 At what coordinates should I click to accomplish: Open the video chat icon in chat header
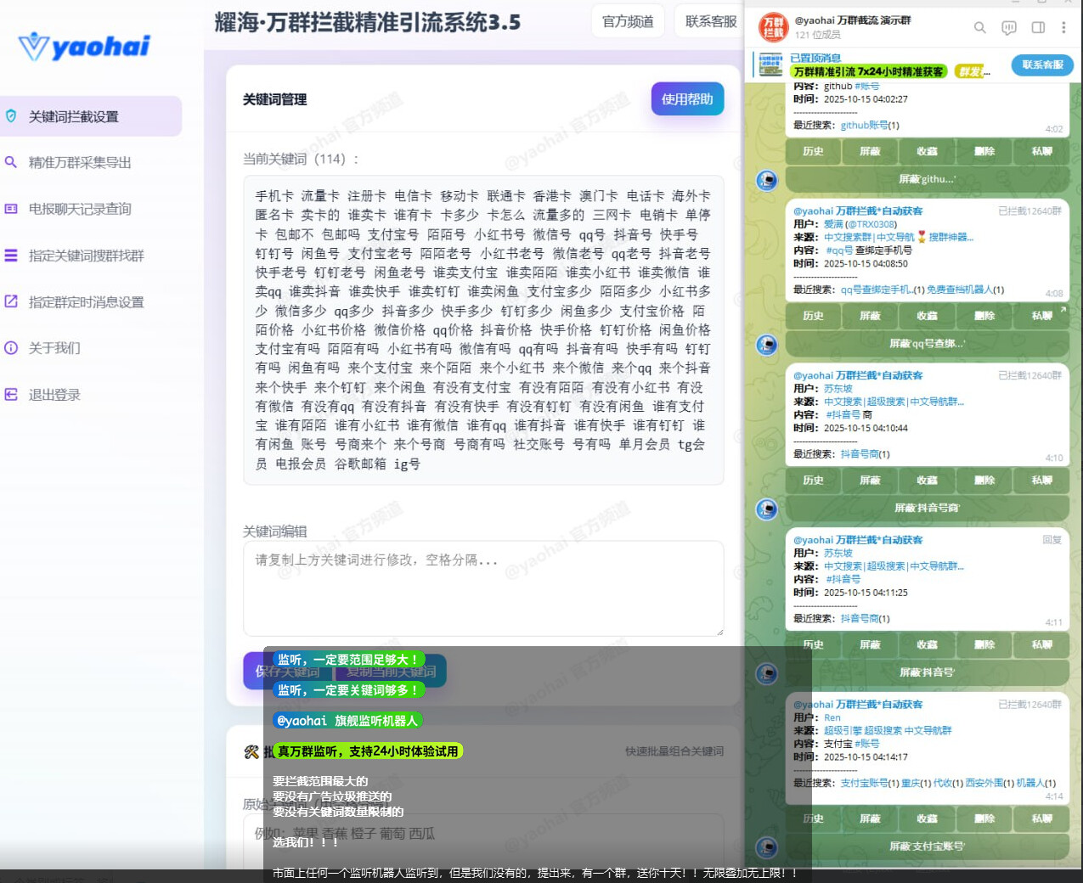tap(1008, 28)
